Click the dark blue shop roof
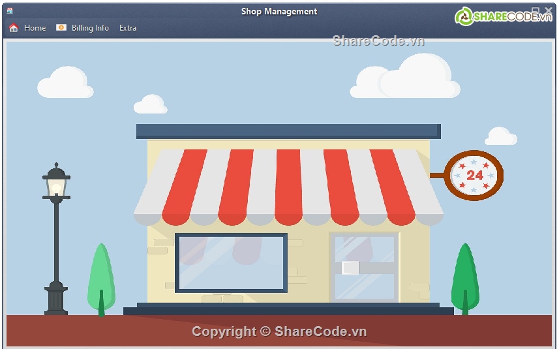The width and height of the screenshot is (559, 349). (x=288, y=131)
